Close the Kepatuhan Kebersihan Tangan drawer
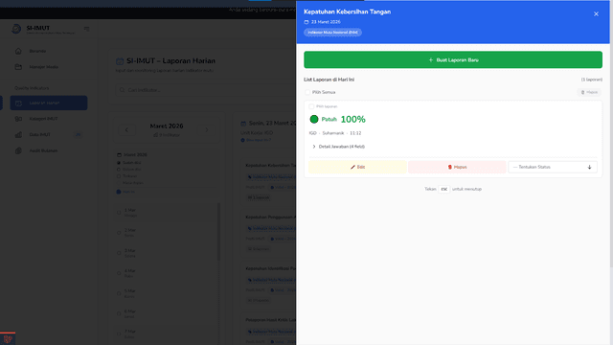This screenshot has width=613, height=345. 596,14
